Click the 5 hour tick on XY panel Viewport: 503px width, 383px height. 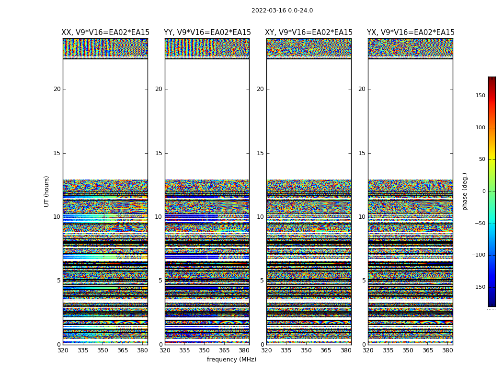262,281
